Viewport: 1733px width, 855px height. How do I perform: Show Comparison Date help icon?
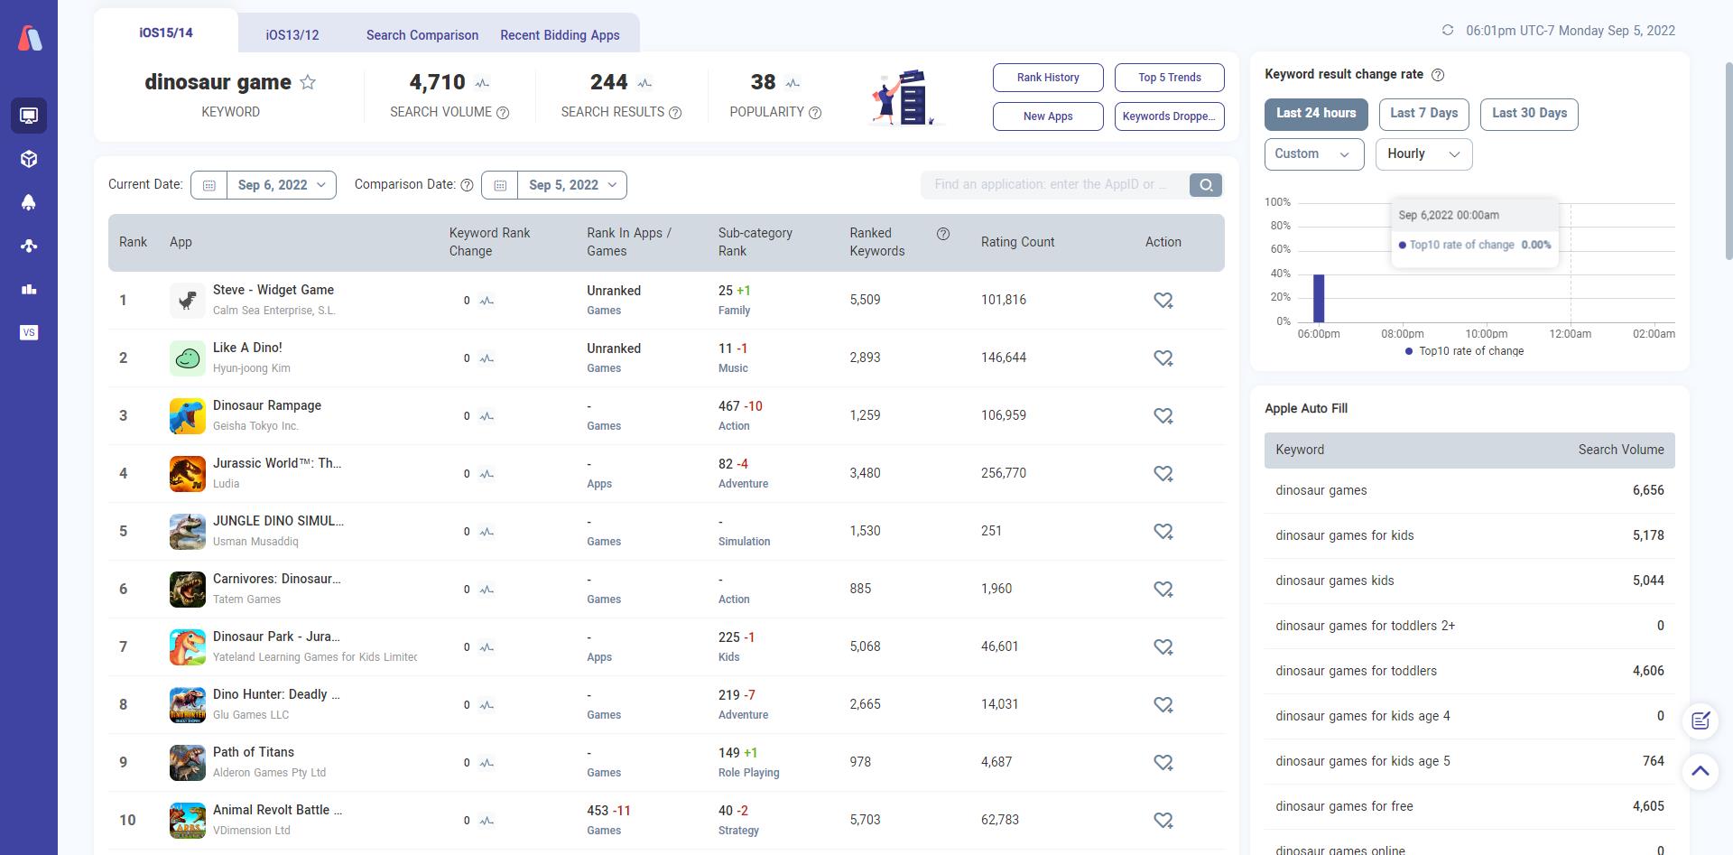[467, 185]
